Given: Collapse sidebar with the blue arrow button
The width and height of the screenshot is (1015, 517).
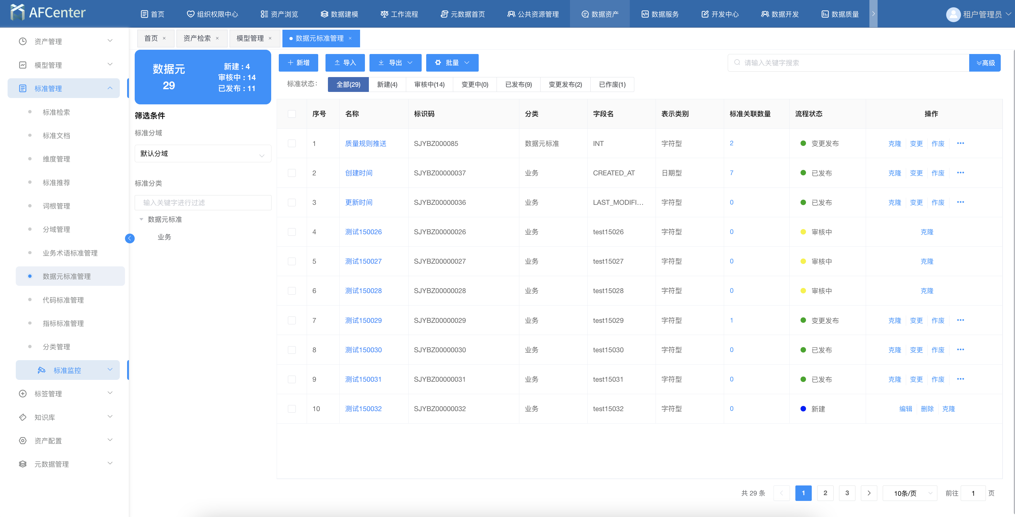Looking at the screenshot, I should 130,238.
